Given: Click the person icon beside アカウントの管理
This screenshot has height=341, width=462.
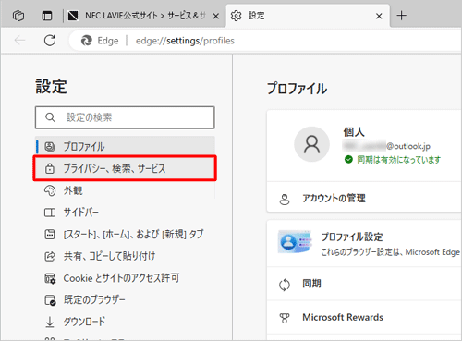Looking at the screenshot, I should tap(285, 199).
